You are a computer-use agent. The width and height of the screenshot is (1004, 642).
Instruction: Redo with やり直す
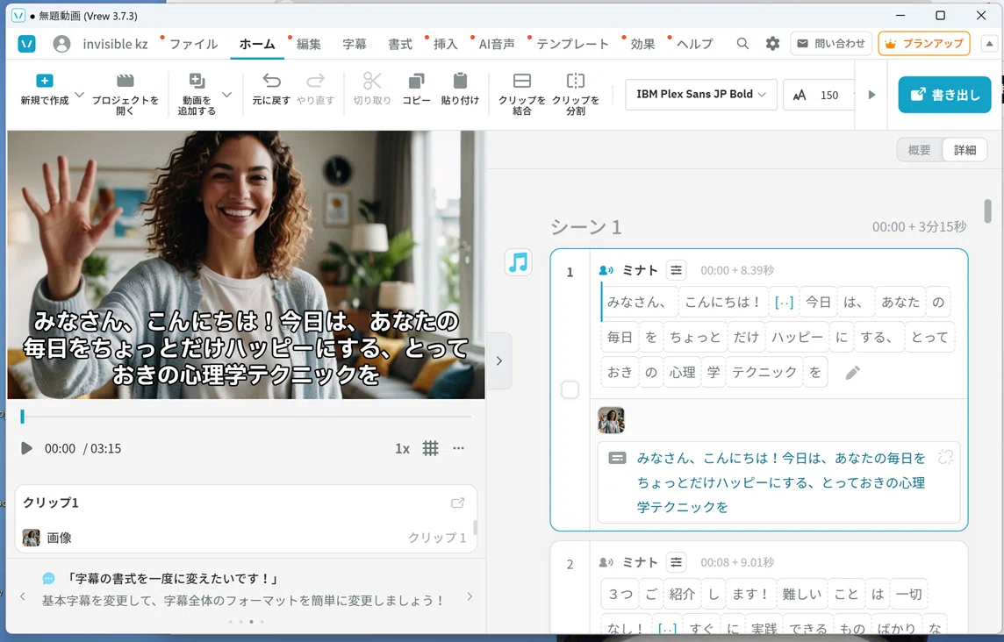[x=315, y=89]
